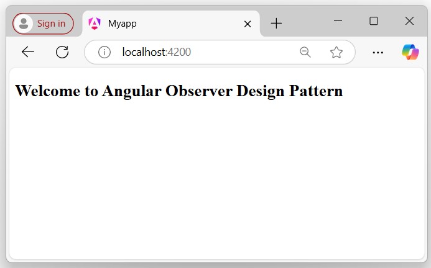Viewport: 431px width, 268px height.
Task: Click the localhost:4200 address bar
Action: point(199,52)
